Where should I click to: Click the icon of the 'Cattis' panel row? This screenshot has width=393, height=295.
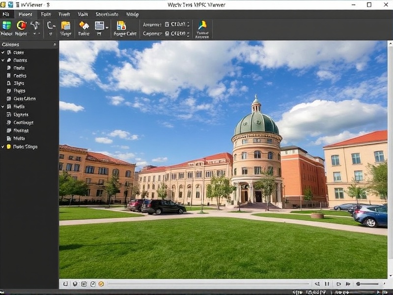click(9, 76)
